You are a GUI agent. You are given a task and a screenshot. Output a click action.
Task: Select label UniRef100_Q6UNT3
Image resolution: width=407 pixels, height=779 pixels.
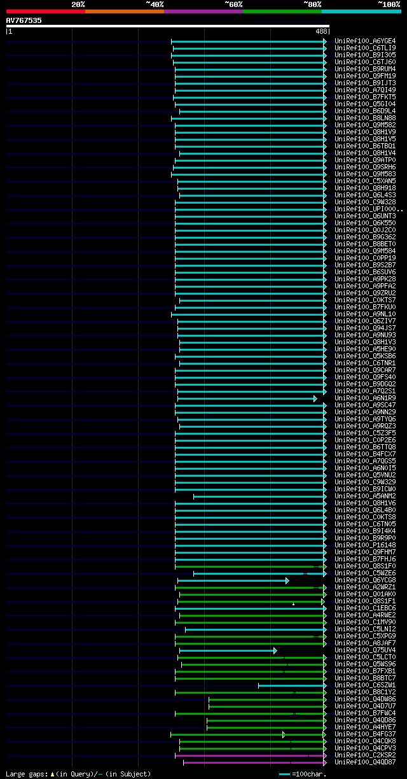(x=365, y=216)
